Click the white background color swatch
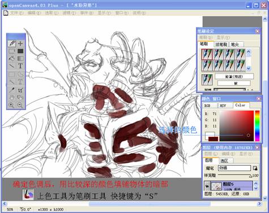Viewport: 269px width, 213px height. coord(210,134)
